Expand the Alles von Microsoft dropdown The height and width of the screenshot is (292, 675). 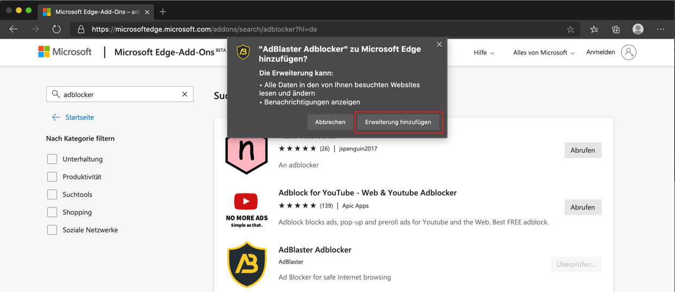point(543,53)
